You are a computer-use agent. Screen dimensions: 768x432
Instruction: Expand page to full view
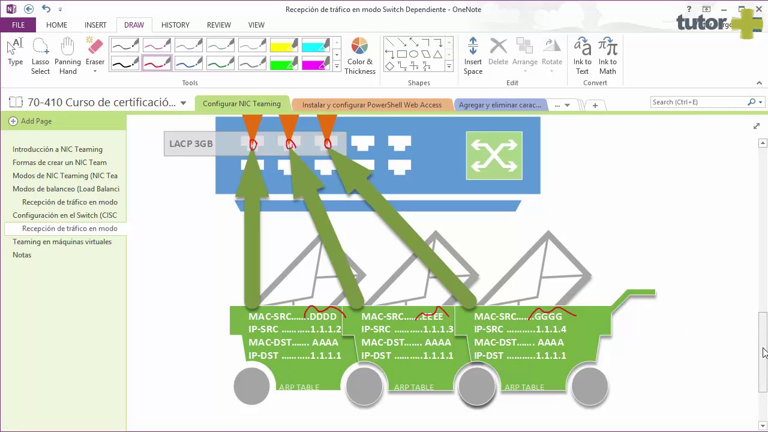(x=757, y=126)
